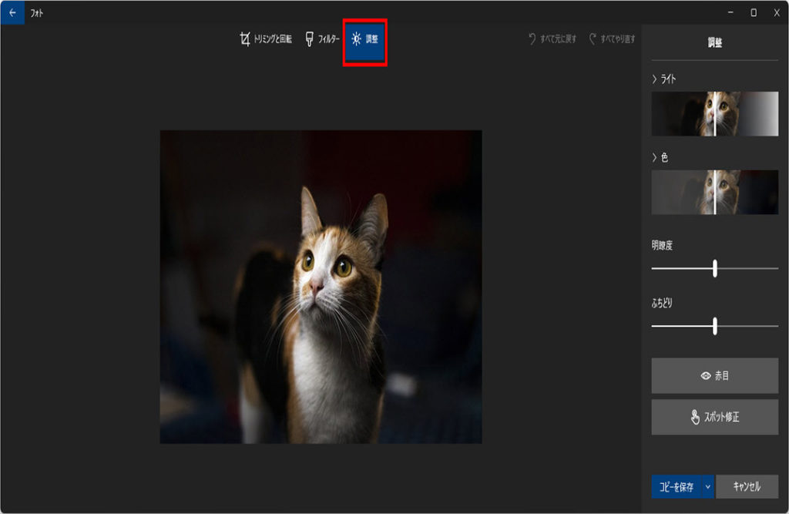Screen dimensions: 789x514
Task: Open the コピーを保存 dropdown arrow
Action: pos(707,487)
